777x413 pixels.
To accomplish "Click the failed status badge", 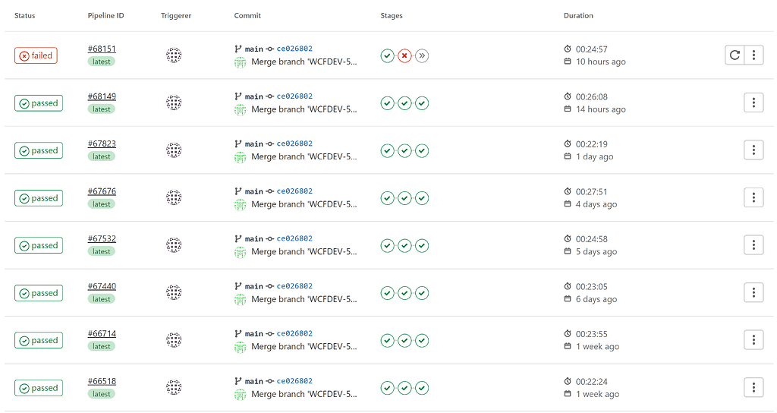I will pos(36,55).
